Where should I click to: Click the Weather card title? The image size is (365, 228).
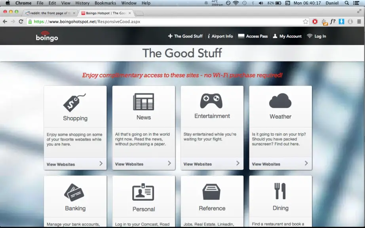point(281,116)
